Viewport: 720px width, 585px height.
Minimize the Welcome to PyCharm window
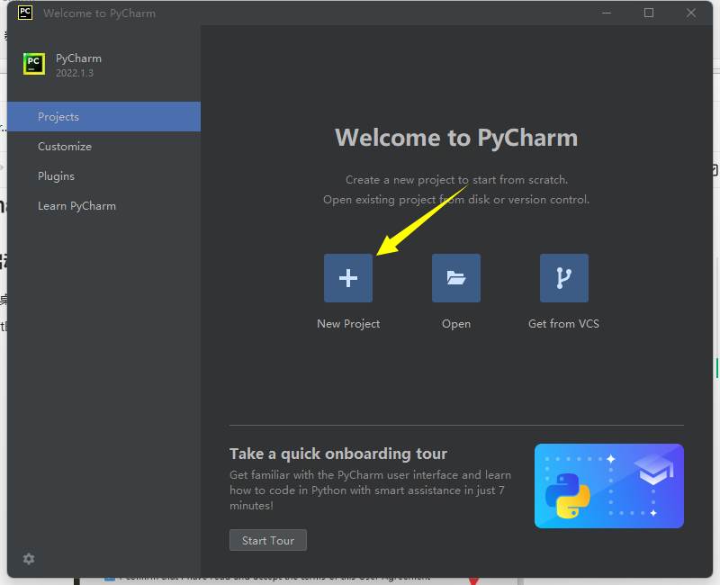pos(607,13)
